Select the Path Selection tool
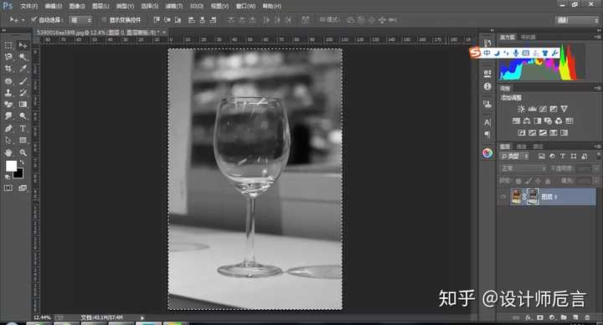This screenshot has height=325, width=603. tap(8, 141)
